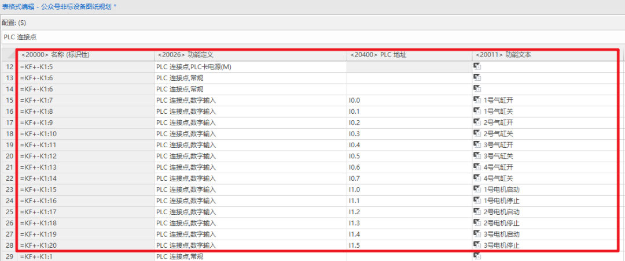Click the PLC address cell I1.0
This screenshot has height=261, width=625.
click(409, 189)
